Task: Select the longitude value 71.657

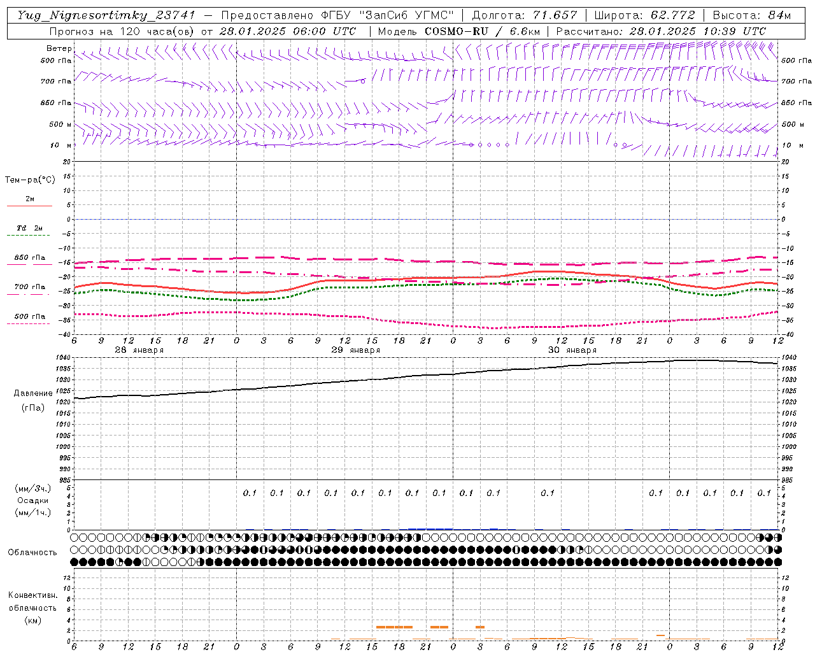Action: 555,15
